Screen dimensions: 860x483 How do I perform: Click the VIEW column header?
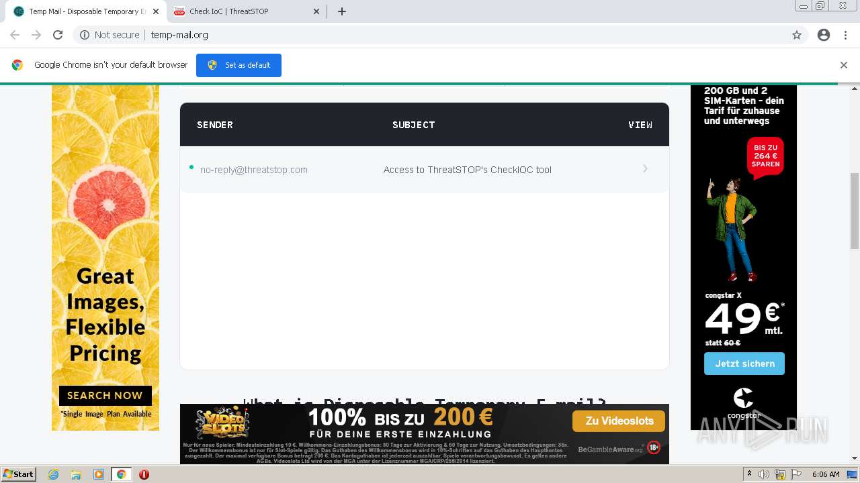[x=640, y=125]
